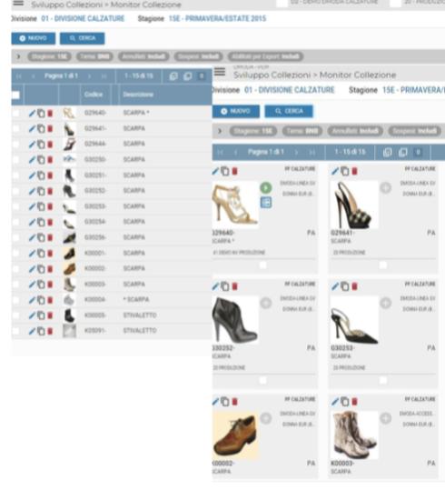Delete the G29641 card with trash icon

point(354,171)
